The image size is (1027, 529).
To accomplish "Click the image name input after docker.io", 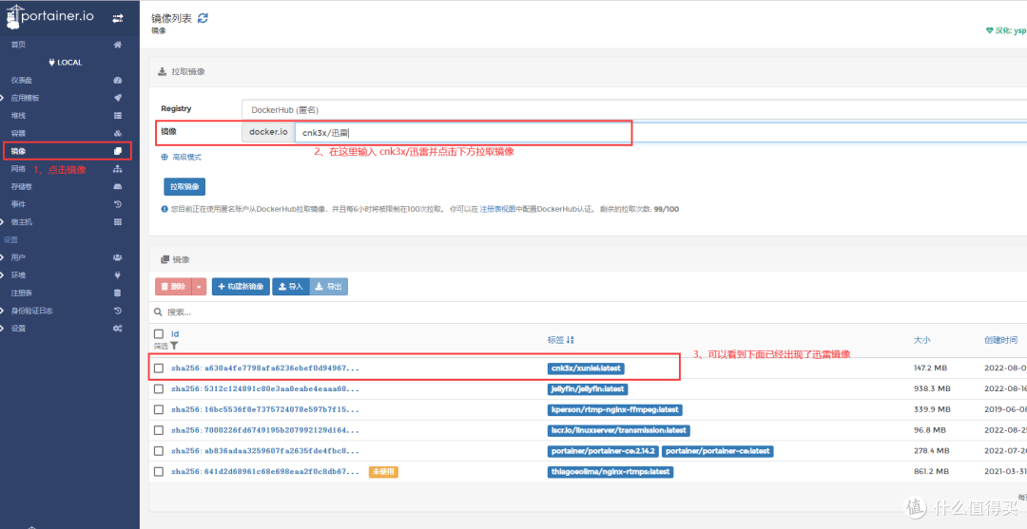I will 661,133.
